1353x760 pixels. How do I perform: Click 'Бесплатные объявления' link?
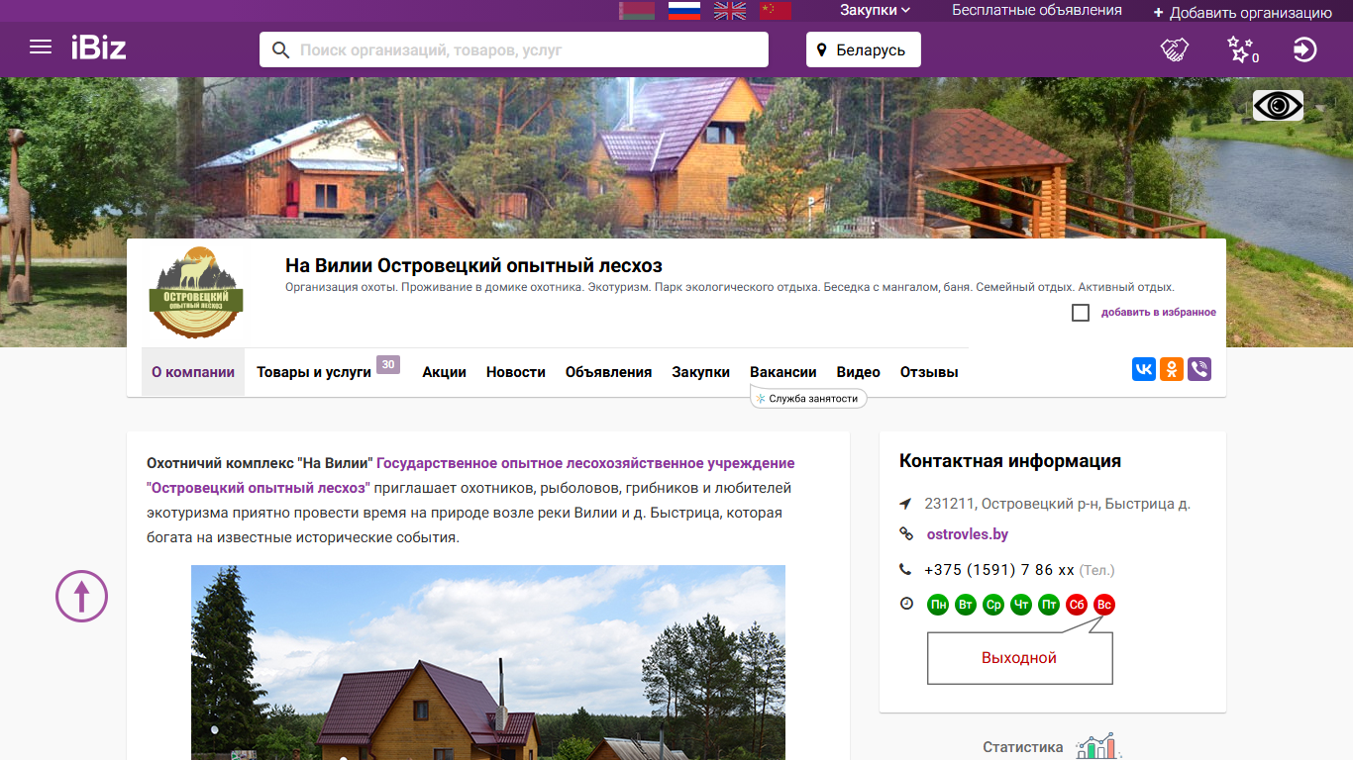point(1037,10)
